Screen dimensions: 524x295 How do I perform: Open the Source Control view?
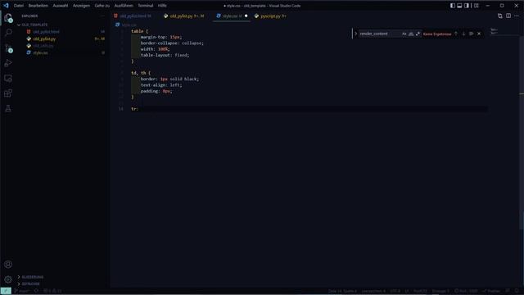[8, 48]
